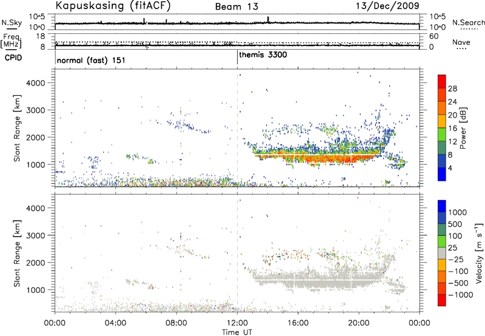The width and height of the screenshot is (485, 336).
Task: Pick the light green Velocity segment between 100 and 25
Action: (442, 241)
